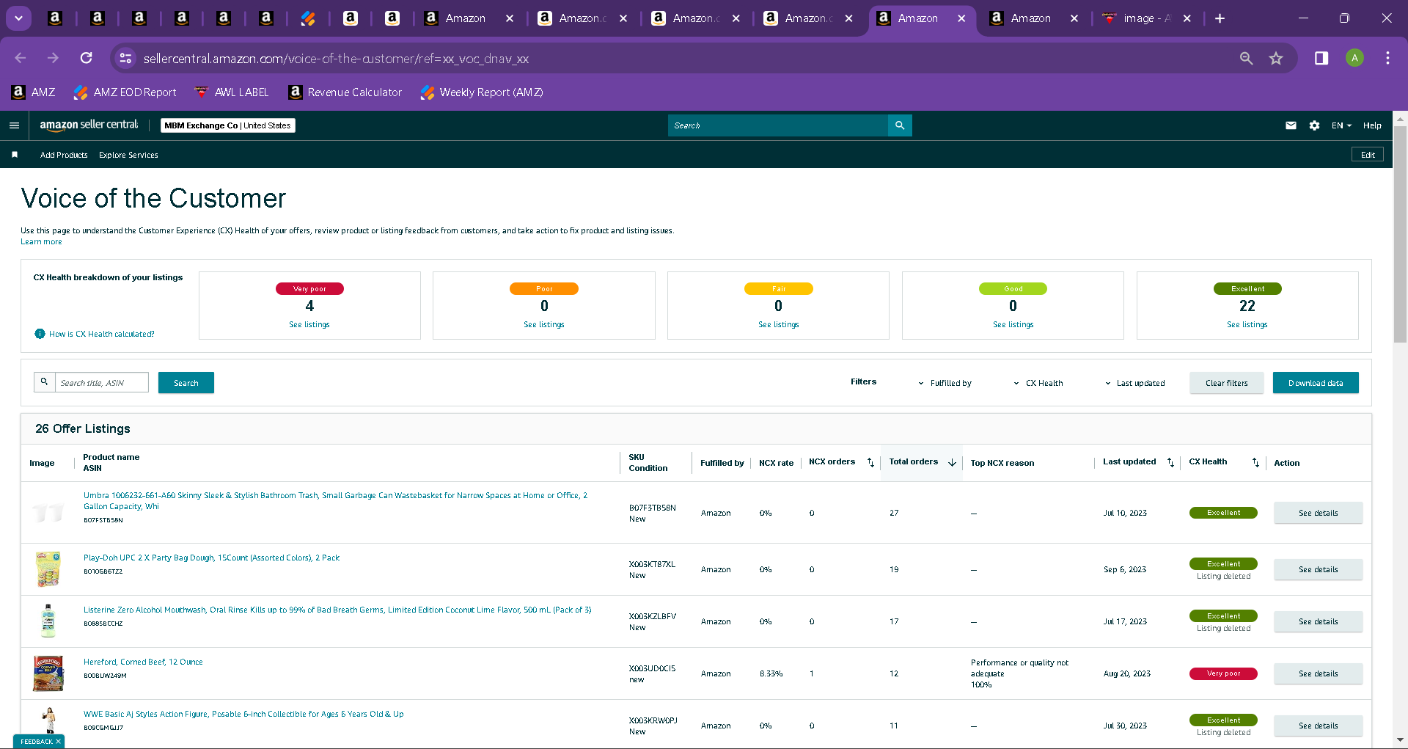Open the settings gear icon
1408x749 pixels.
[1314, 125]
